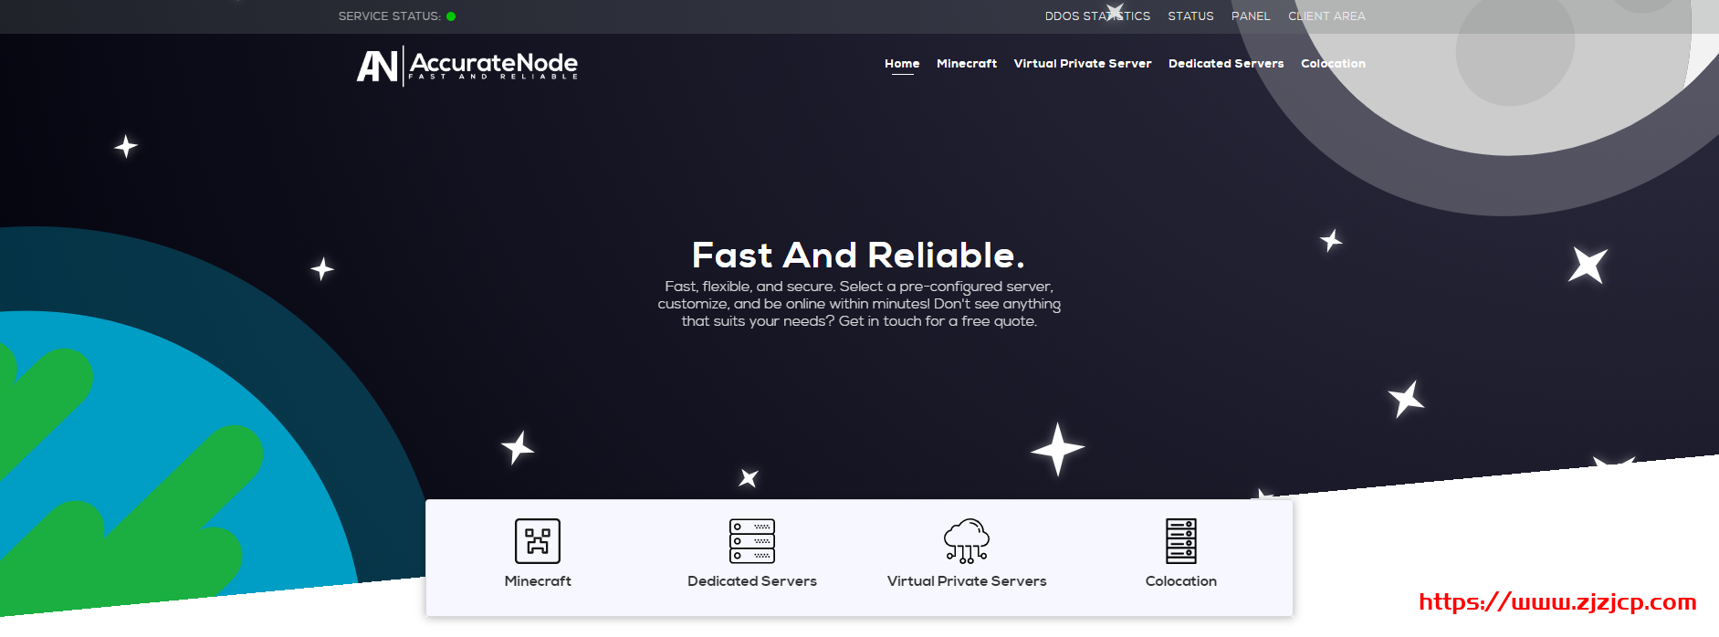Click the Dedicated Servers rack icon
Screen dimensions: 1719x637
click(752, 541)
